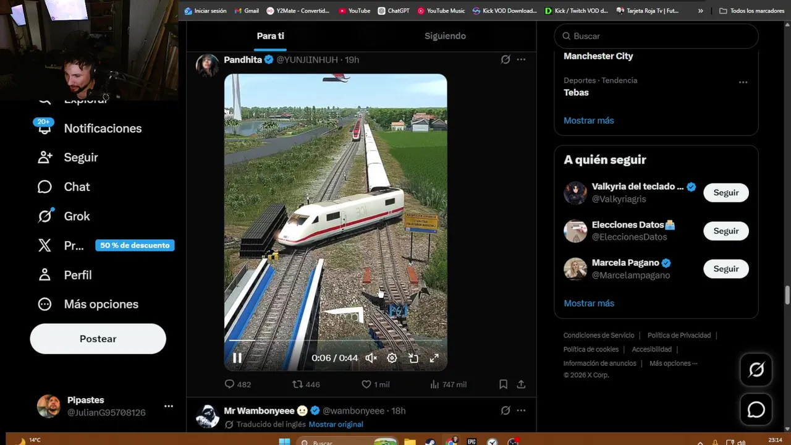Open Tarjeta Roja Tv bookmark
Image resolution: width=791 pixels, height=445 pixels.
click(x=648, y=11)
